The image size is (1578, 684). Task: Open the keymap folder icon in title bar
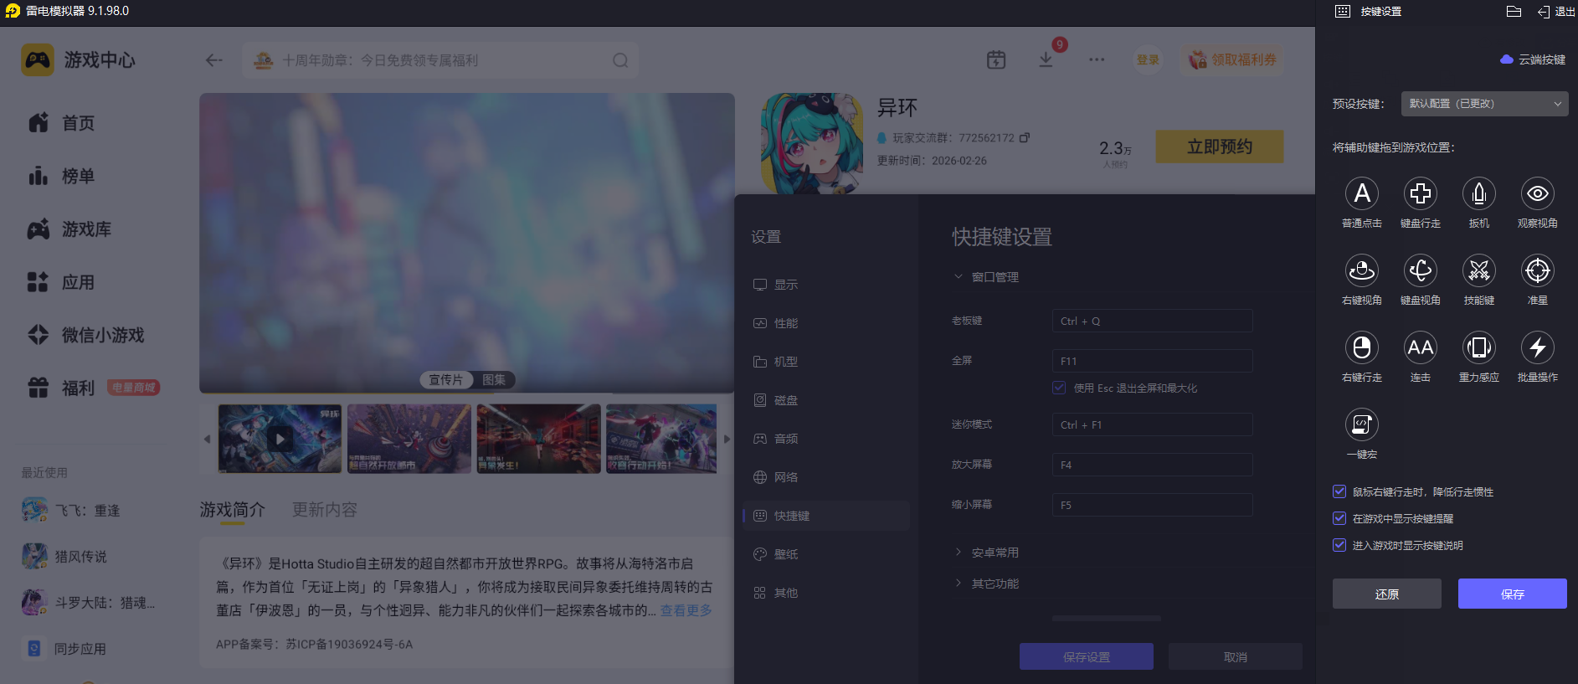tap(1514, 12)
